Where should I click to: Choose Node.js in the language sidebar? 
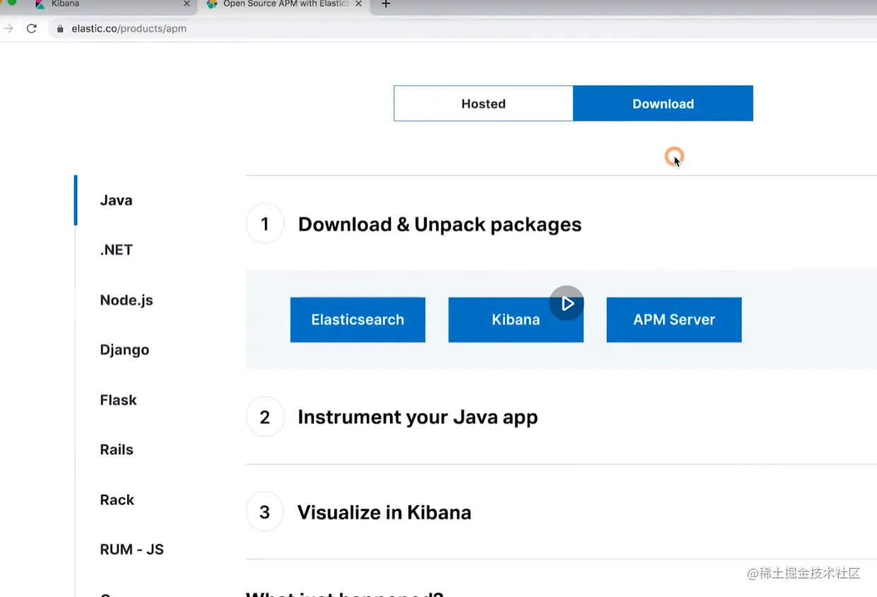point(126,300)
